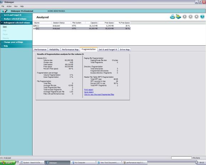This screenshot has height=165, width=206.
Task: Switch to Set It and Forget It tab
Action: [108, 50]
